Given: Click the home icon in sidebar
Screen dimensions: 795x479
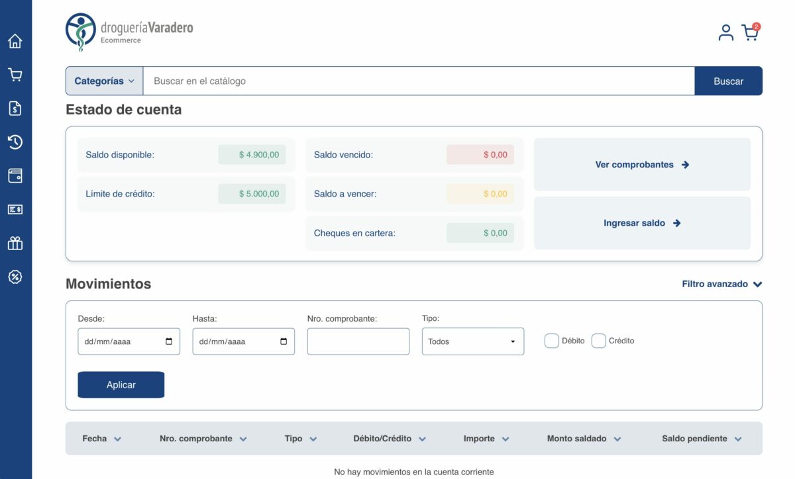Looking at the screenshot, I should [x=15, y=41].
